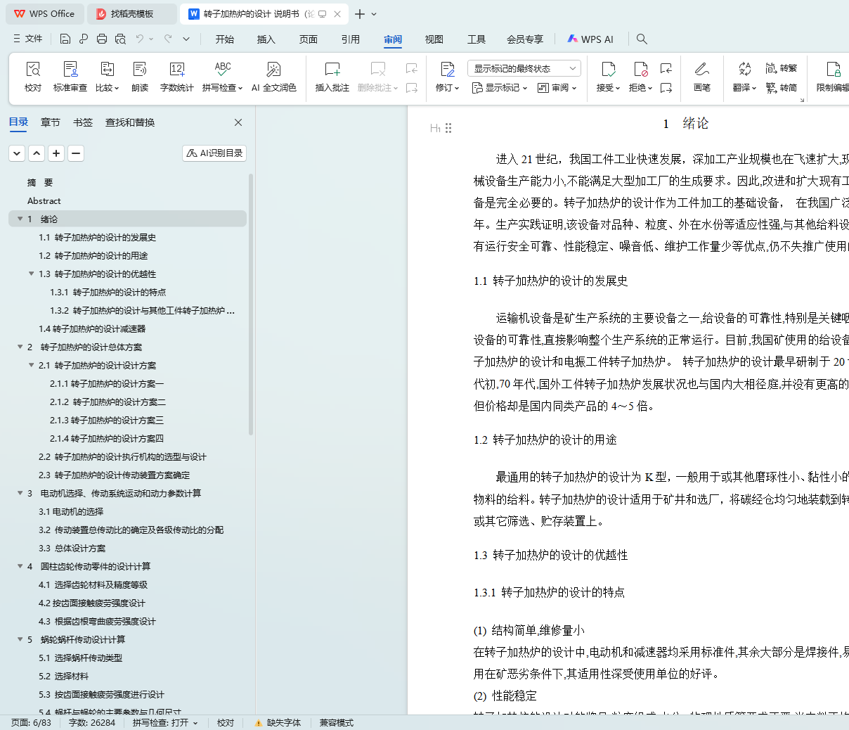Click 插入批注 to add comment
The height and width of the screenshot is (730, 849).
[332, 77]
